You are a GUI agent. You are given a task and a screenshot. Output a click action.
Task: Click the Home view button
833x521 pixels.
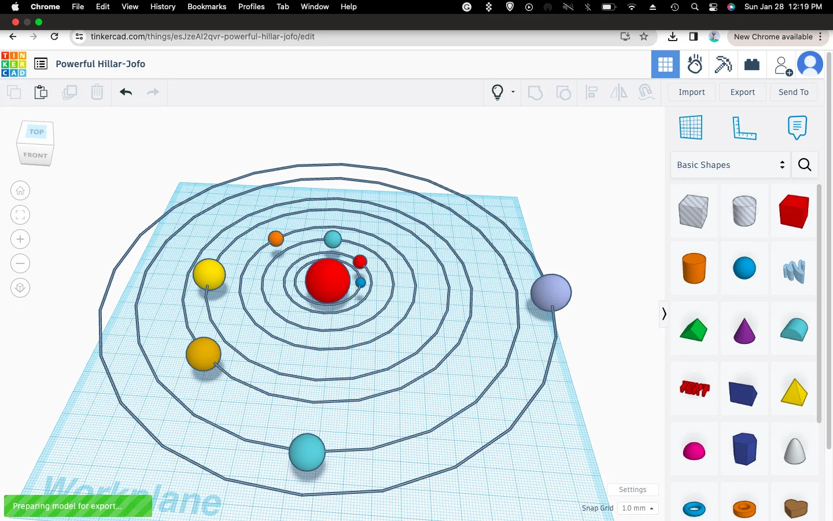[20, 190]
